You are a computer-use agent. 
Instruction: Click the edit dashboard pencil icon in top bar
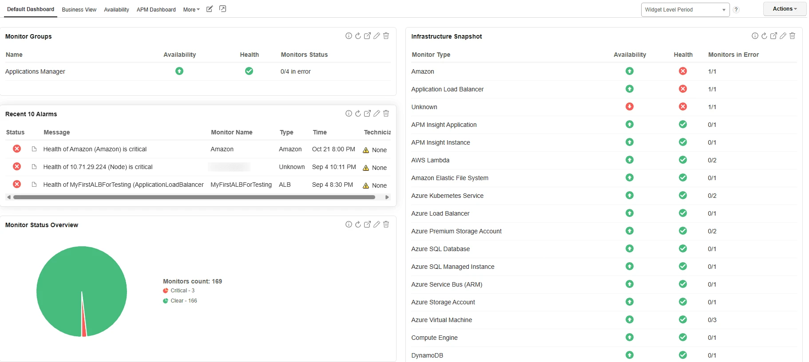210,9
